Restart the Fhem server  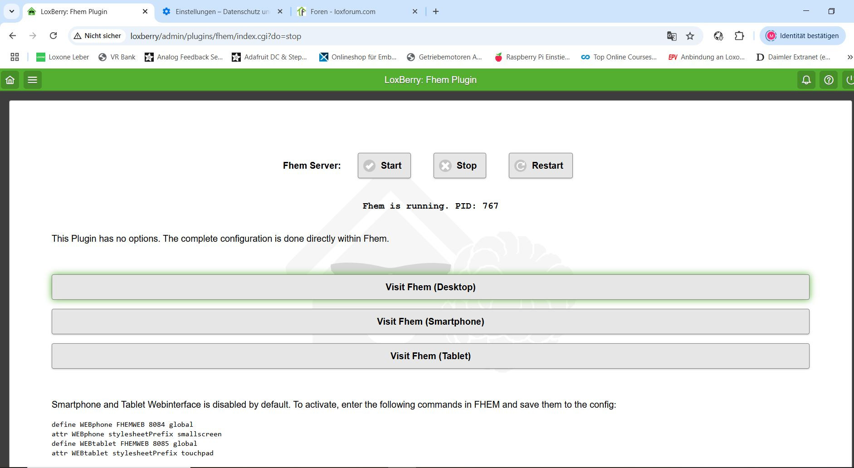coord(541,166)
